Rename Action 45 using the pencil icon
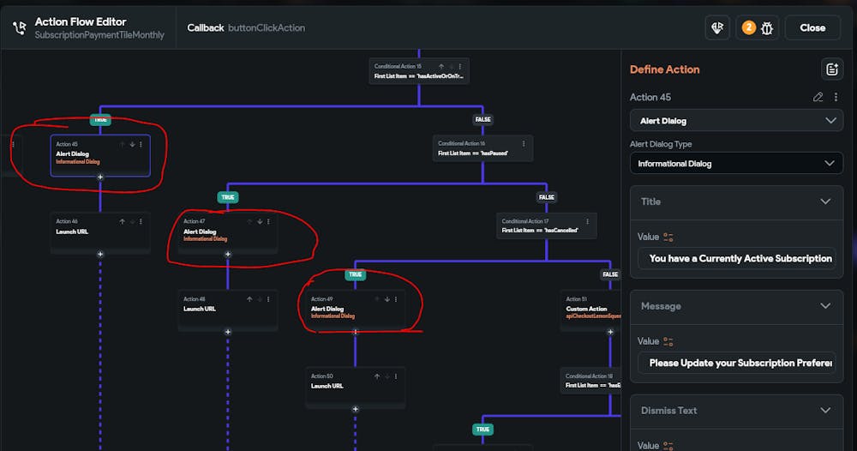 (818, 97)
